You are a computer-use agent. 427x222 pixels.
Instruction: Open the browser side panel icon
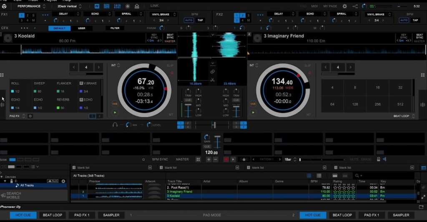pos(424,167)
